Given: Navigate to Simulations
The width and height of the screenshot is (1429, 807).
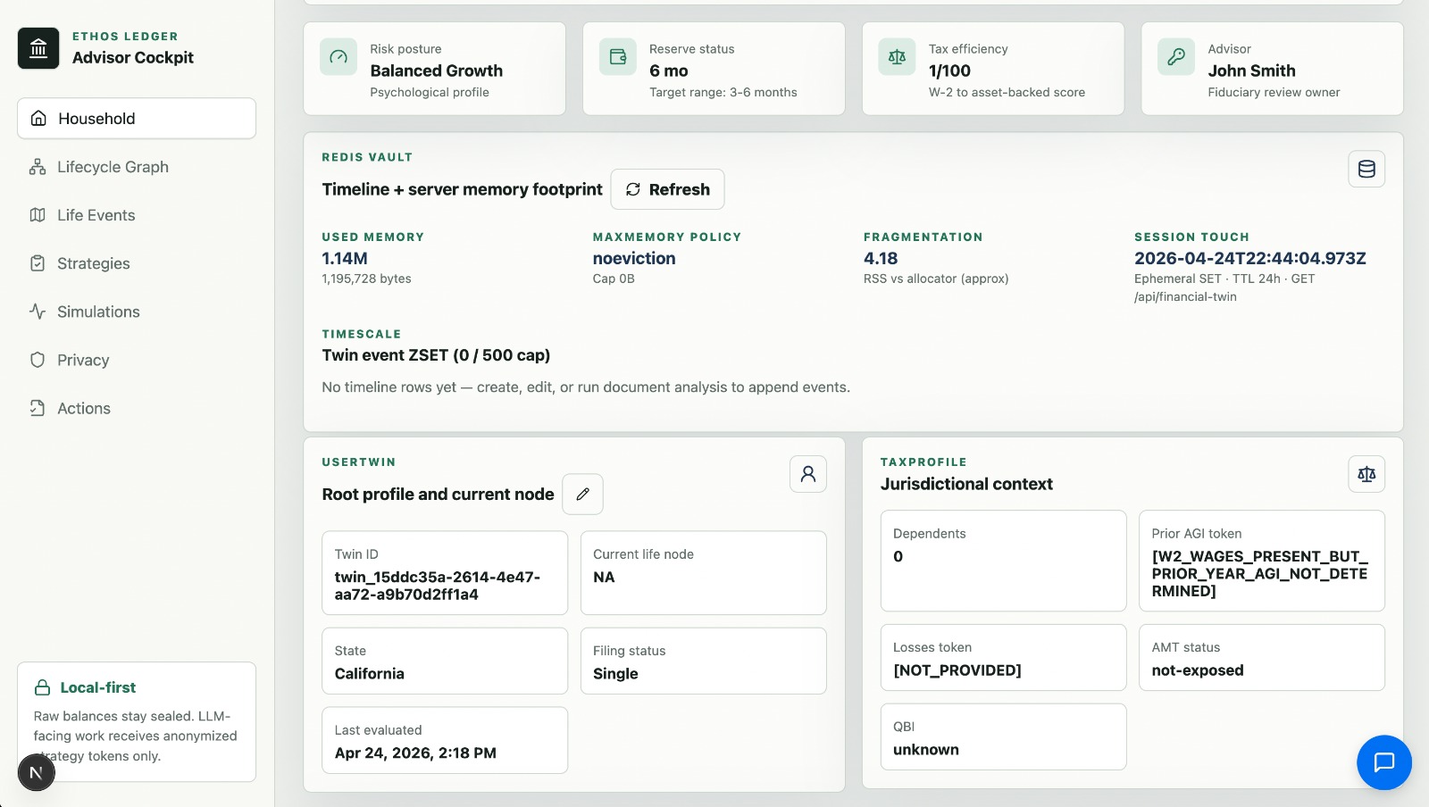Looking at the screenshot, I should (x=98, y=312).
